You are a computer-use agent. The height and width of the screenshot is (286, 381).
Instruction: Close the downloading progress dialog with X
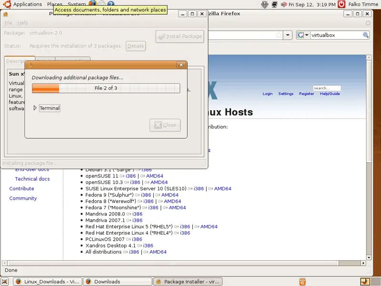181,65
